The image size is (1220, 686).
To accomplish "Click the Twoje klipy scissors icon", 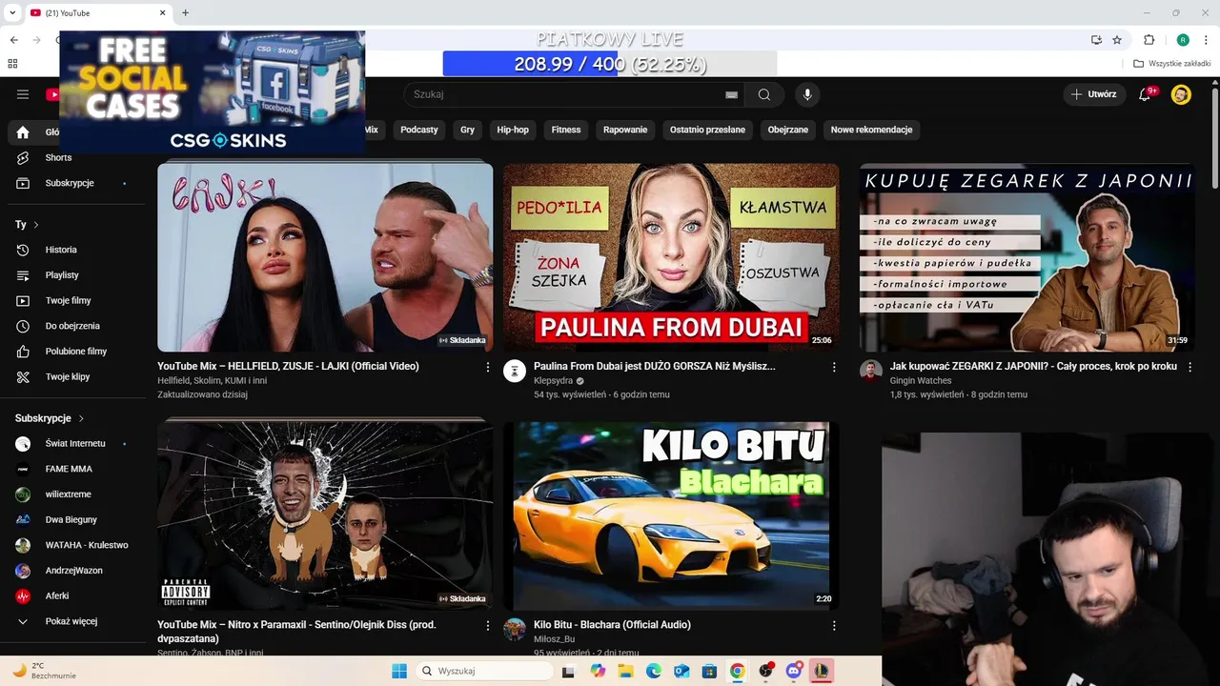I will (23, 376).
